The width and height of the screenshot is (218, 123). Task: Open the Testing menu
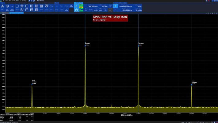pyautogui.click(x=24, y=1)
